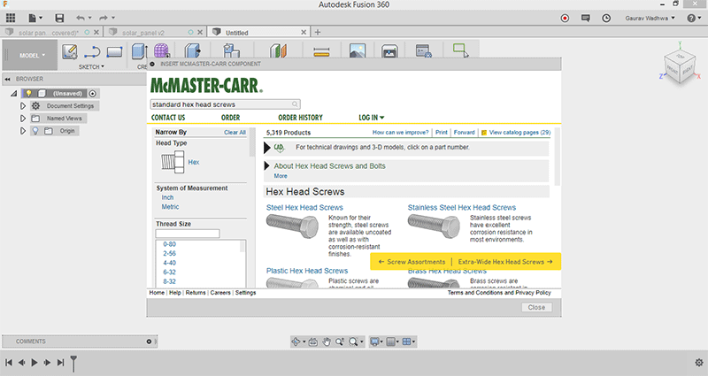Click the Close button in dialog
This screenshot has height=376, width=708.
(536, 307)
